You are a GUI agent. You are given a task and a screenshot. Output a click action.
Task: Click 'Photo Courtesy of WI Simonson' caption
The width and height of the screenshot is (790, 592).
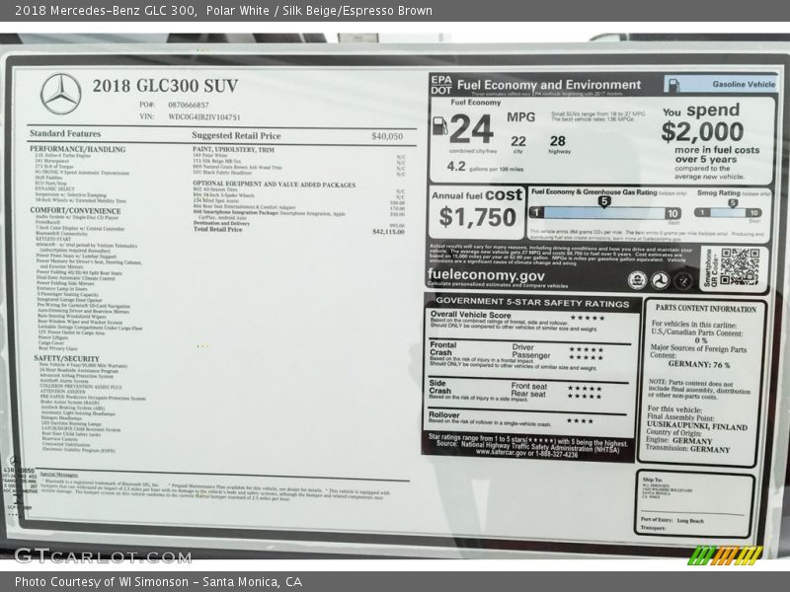pos(102,582)
